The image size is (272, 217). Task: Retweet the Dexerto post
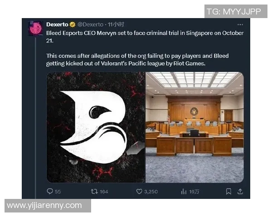[94, 191]
